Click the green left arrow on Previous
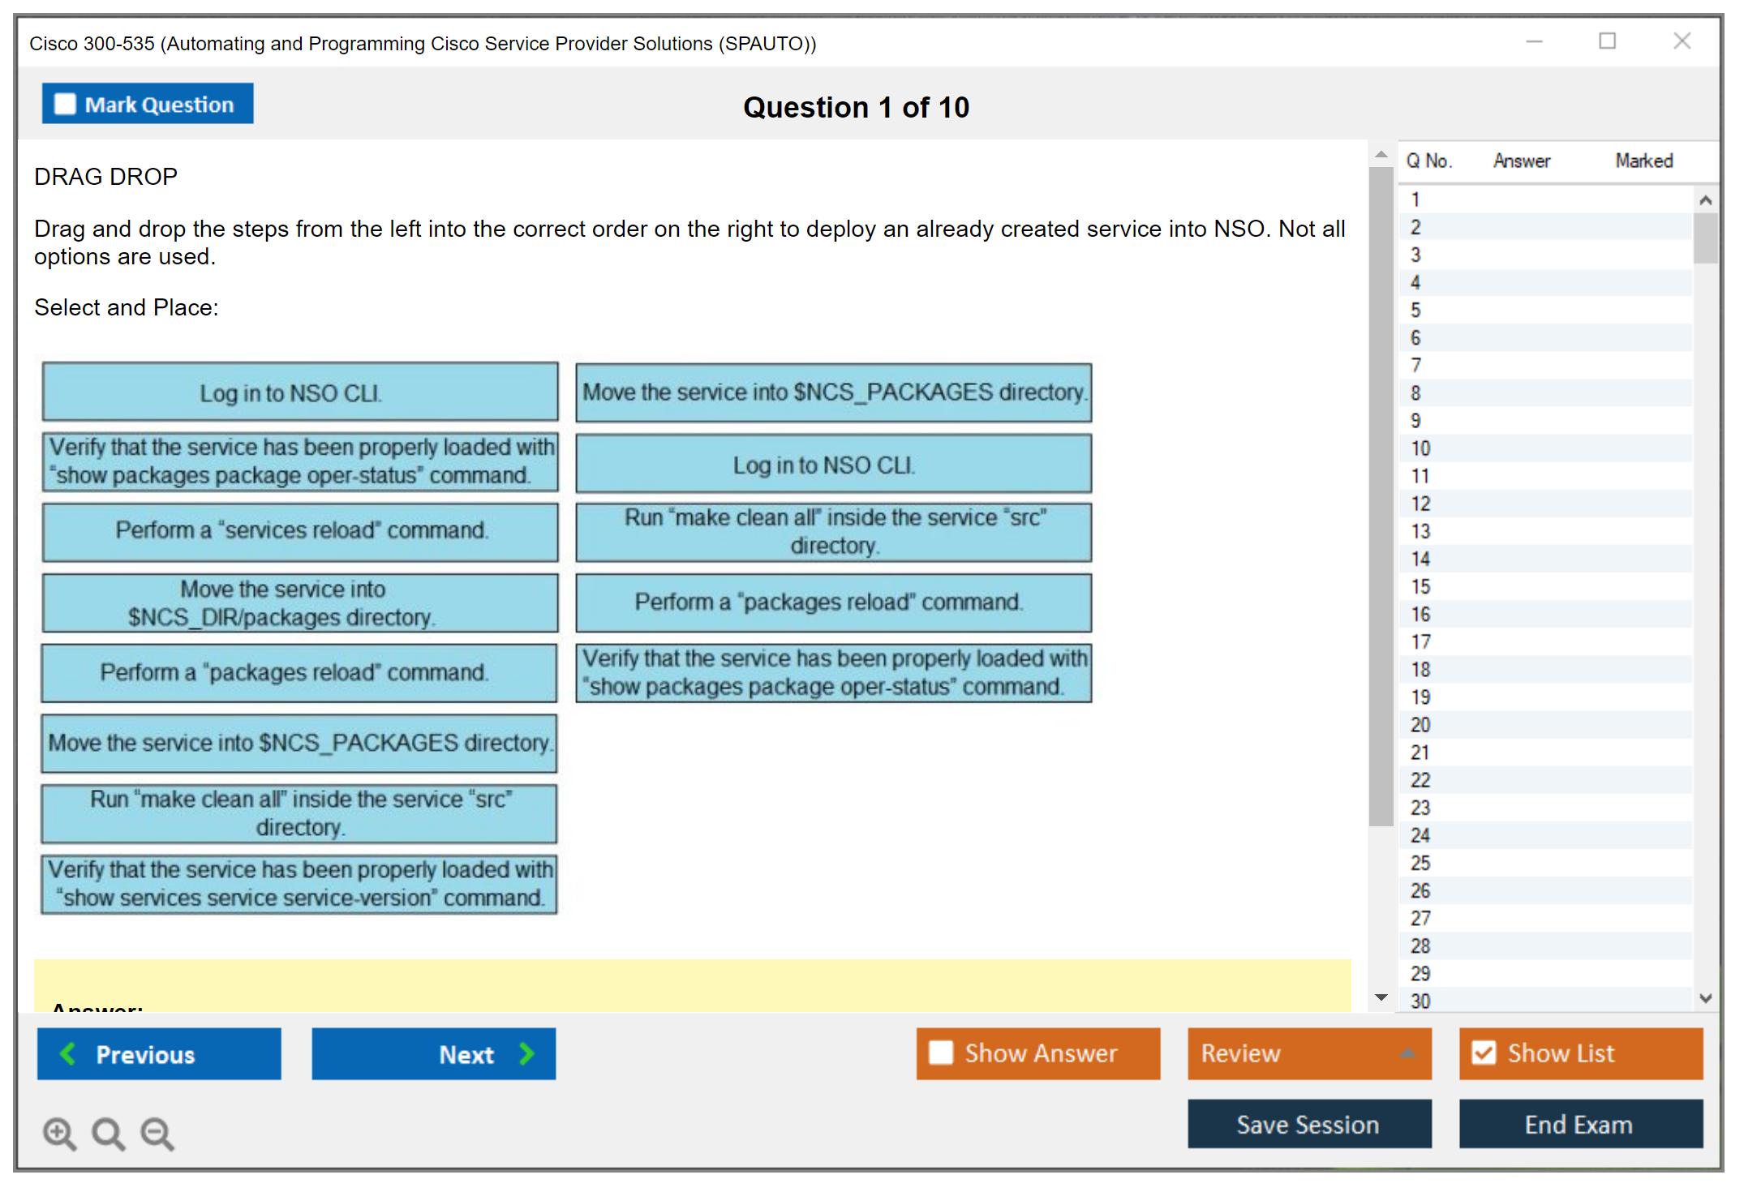Viewport: 1744px width, 1192px height. click(x=68, y=1054)
